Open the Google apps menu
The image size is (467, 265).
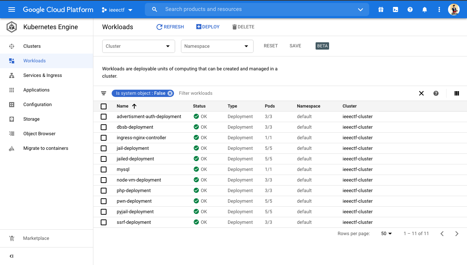381,9
